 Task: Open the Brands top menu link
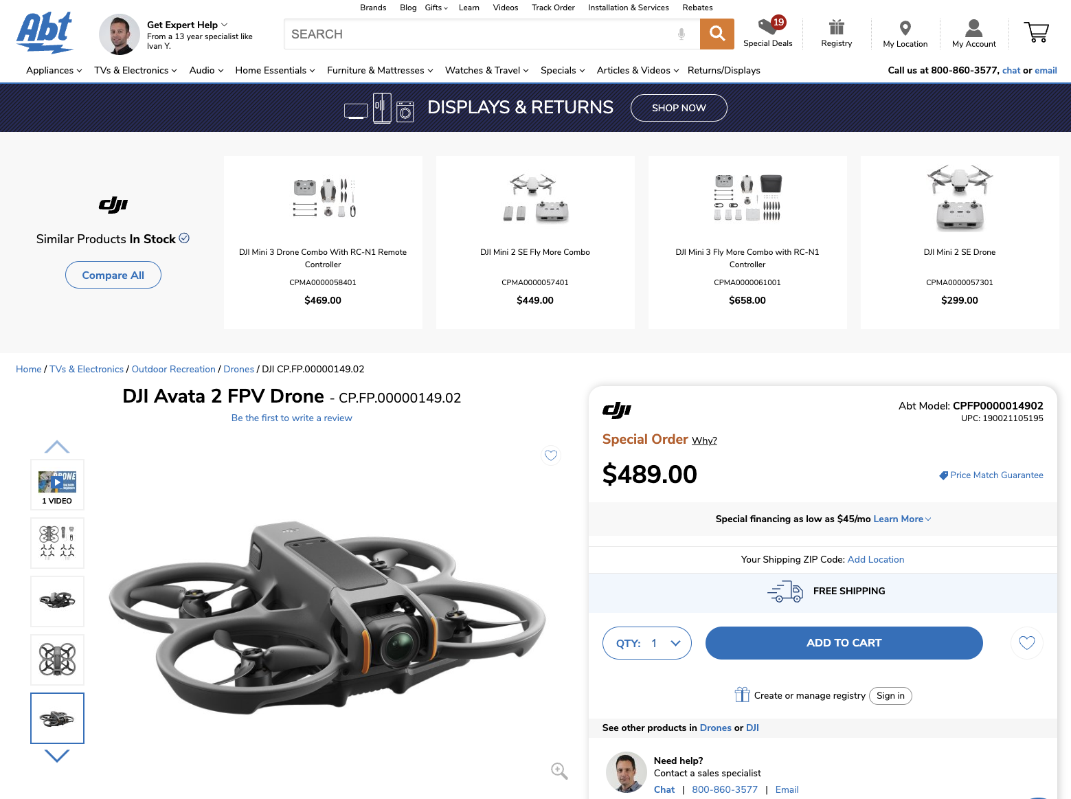tap(373, 8)
